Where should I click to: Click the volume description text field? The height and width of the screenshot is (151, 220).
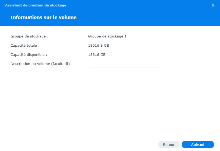coord(125,64)
